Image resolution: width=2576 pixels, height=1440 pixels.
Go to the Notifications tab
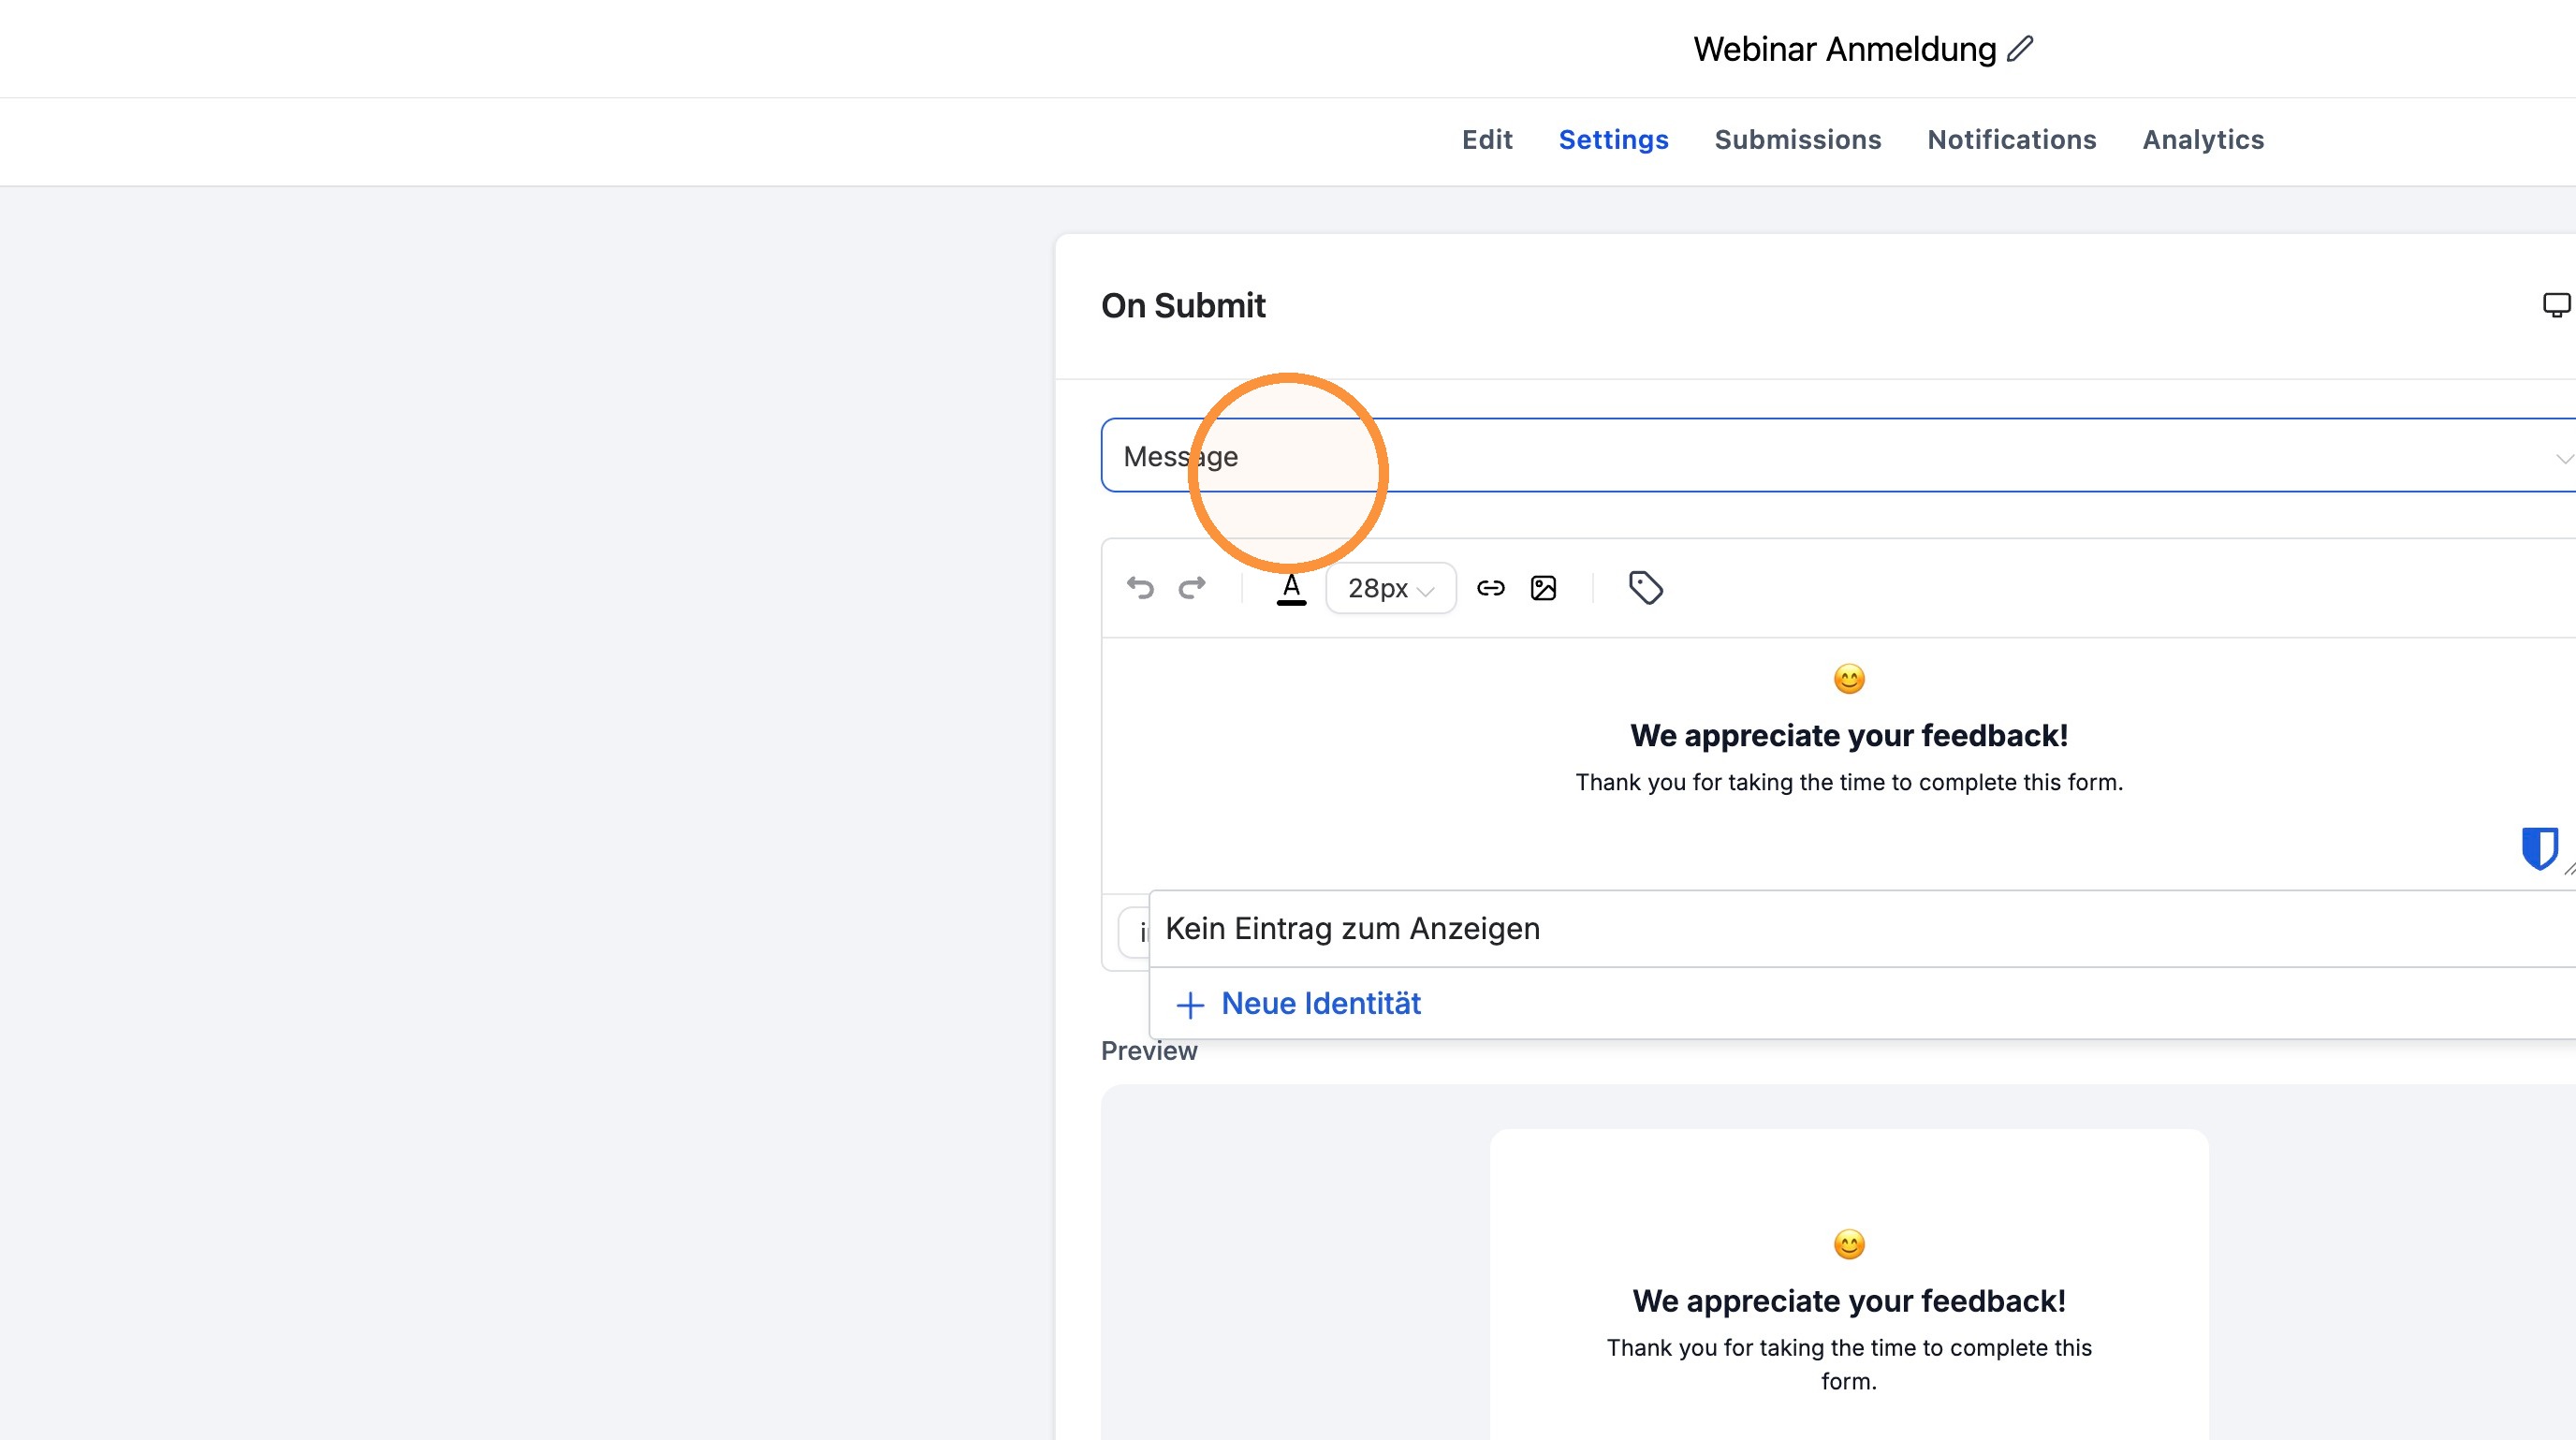click(2011, 140)
